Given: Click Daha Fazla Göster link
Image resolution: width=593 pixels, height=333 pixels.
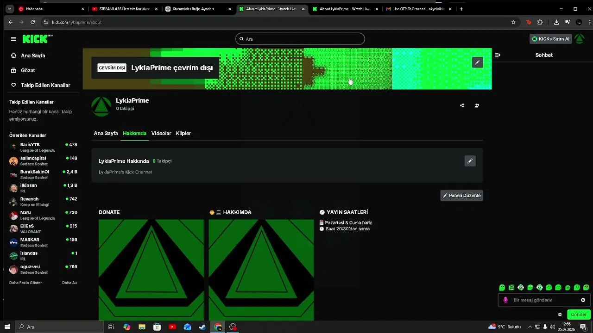Looking at the screenshot, I should tap(25, 283).
